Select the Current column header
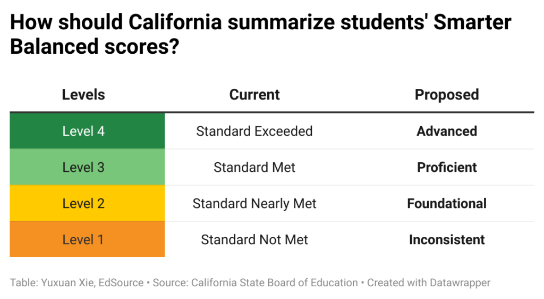This screenshot has width=544, height=299. click(x=254, y=95)
